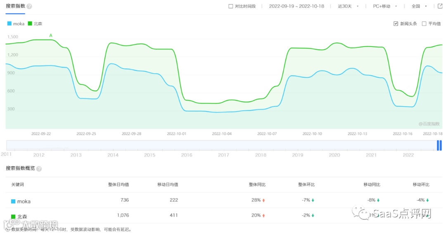Screen dimensions: 446x233
Task: Open the PC+移动 source dropdown
Action: 384,6
